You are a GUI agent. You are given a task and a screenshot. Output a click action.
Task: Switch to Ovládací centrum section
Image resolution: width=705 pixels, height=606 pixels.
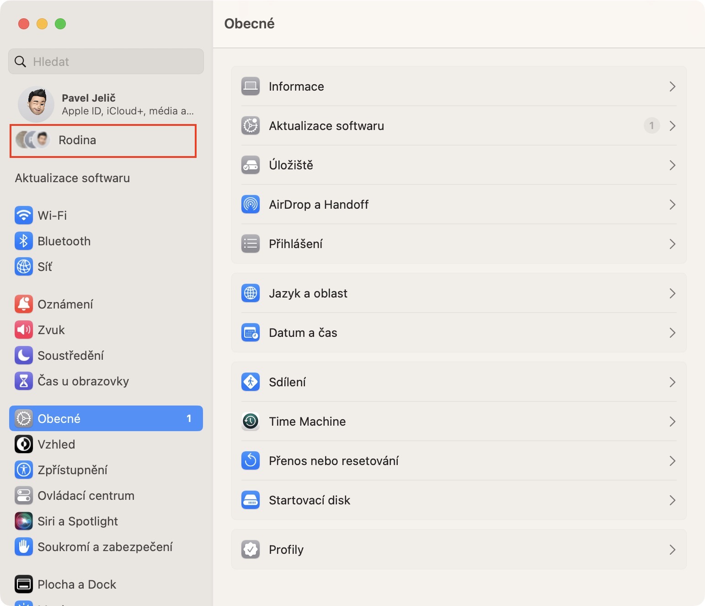tap(85, 495)
